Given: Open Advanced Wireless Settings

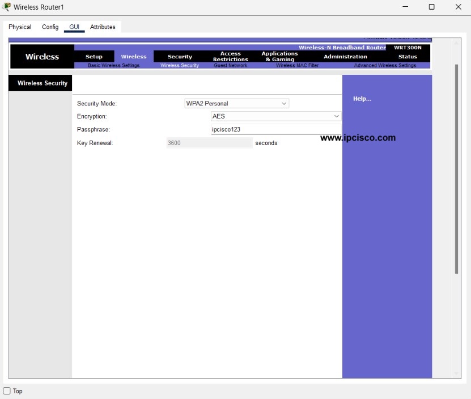Looking at the screenshot, I should (x=385, y=65).
